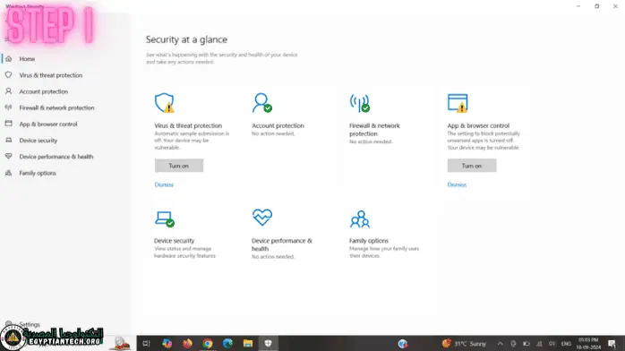Click the Task View icon on the taskbar
Screen dimensions: 625x351
(146, 344)
